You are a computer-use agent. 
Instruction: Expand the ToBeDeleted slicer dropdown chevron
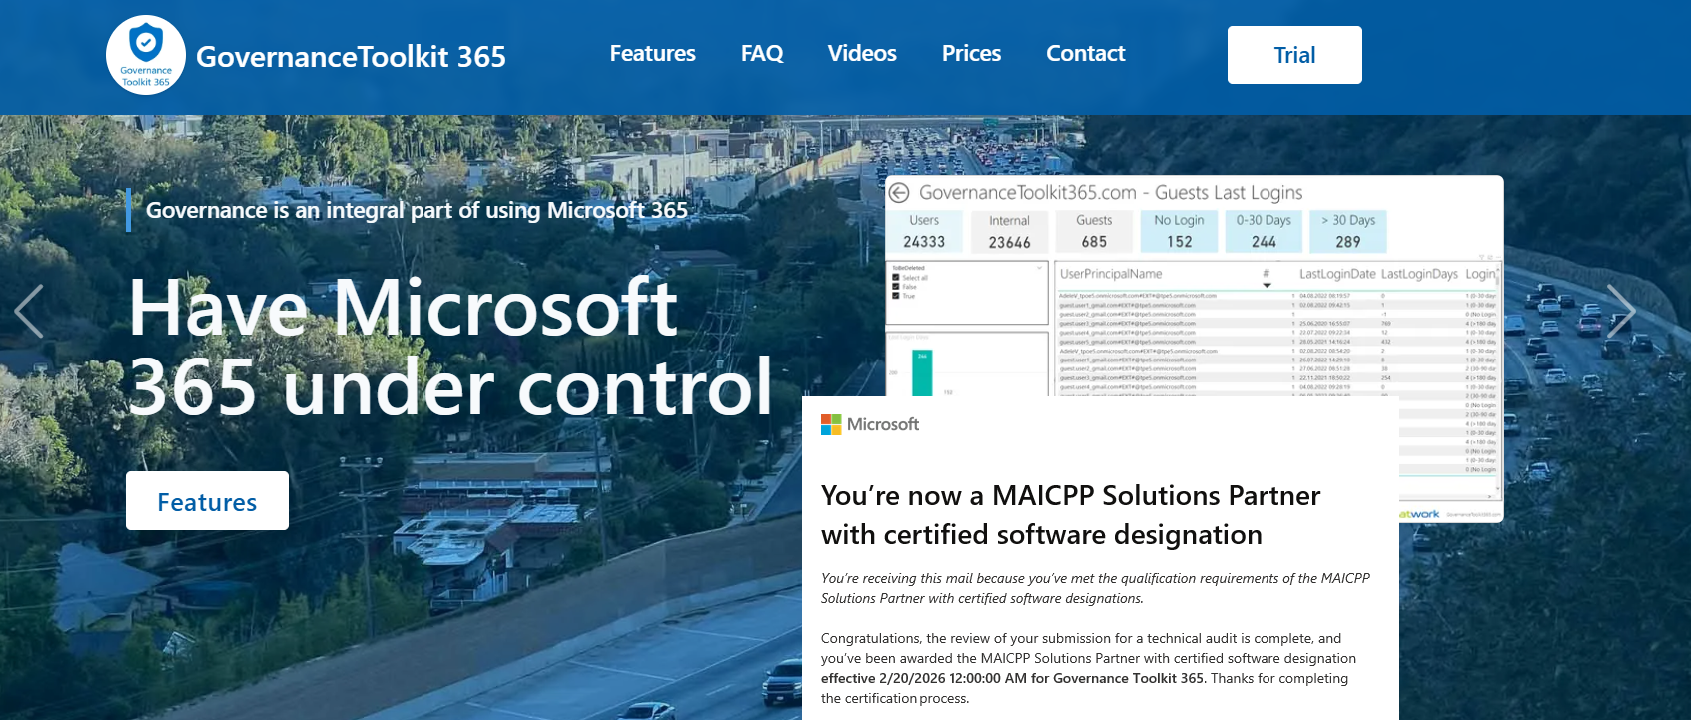tap(1039, 268)
